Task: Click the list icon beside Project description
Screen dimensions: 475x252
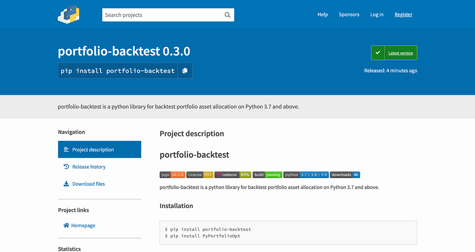Action: click(66, 149)
